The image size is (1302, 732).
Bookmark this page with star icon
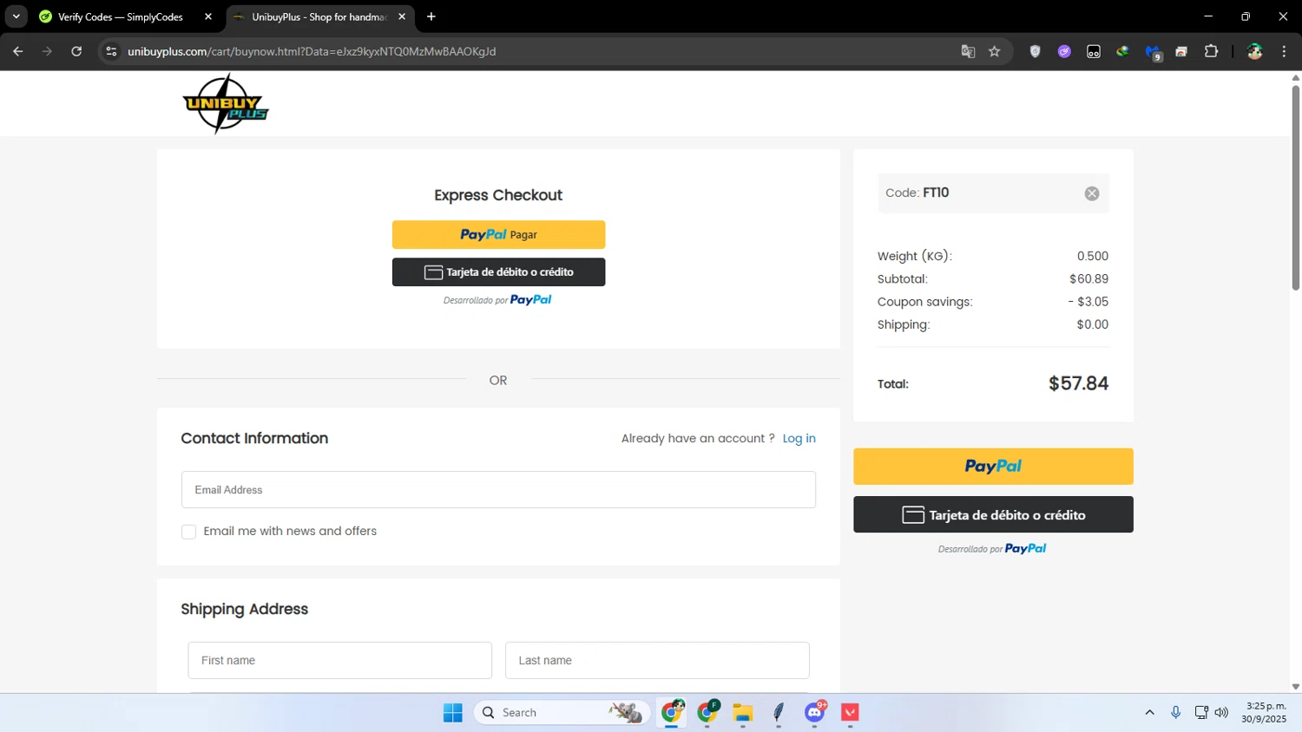995,51
